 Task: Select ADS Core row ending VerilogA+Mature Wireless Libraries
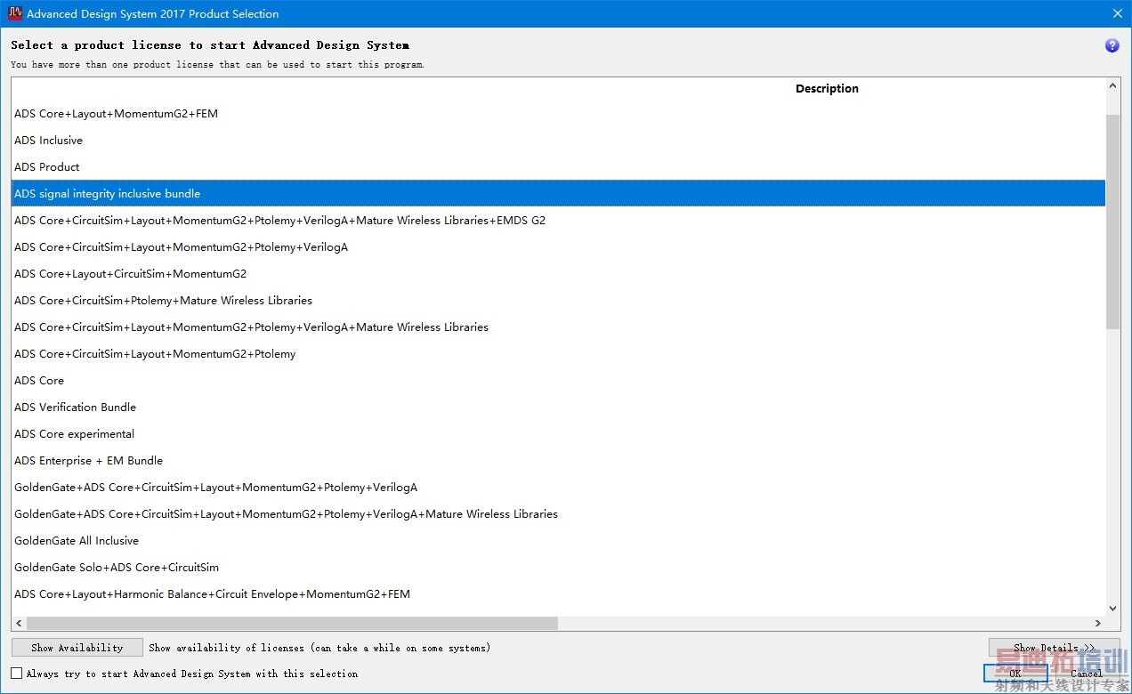558,327
